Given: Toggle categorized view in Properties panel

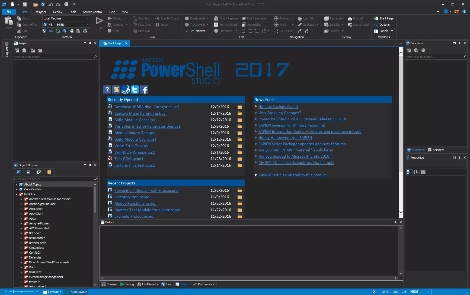Looking at the screenshot, I should pos(409,172).
